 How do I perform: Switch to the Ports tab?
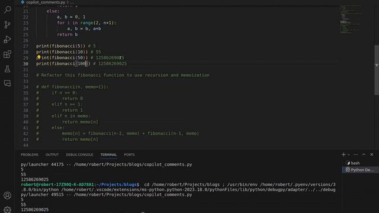coord(129,154)
